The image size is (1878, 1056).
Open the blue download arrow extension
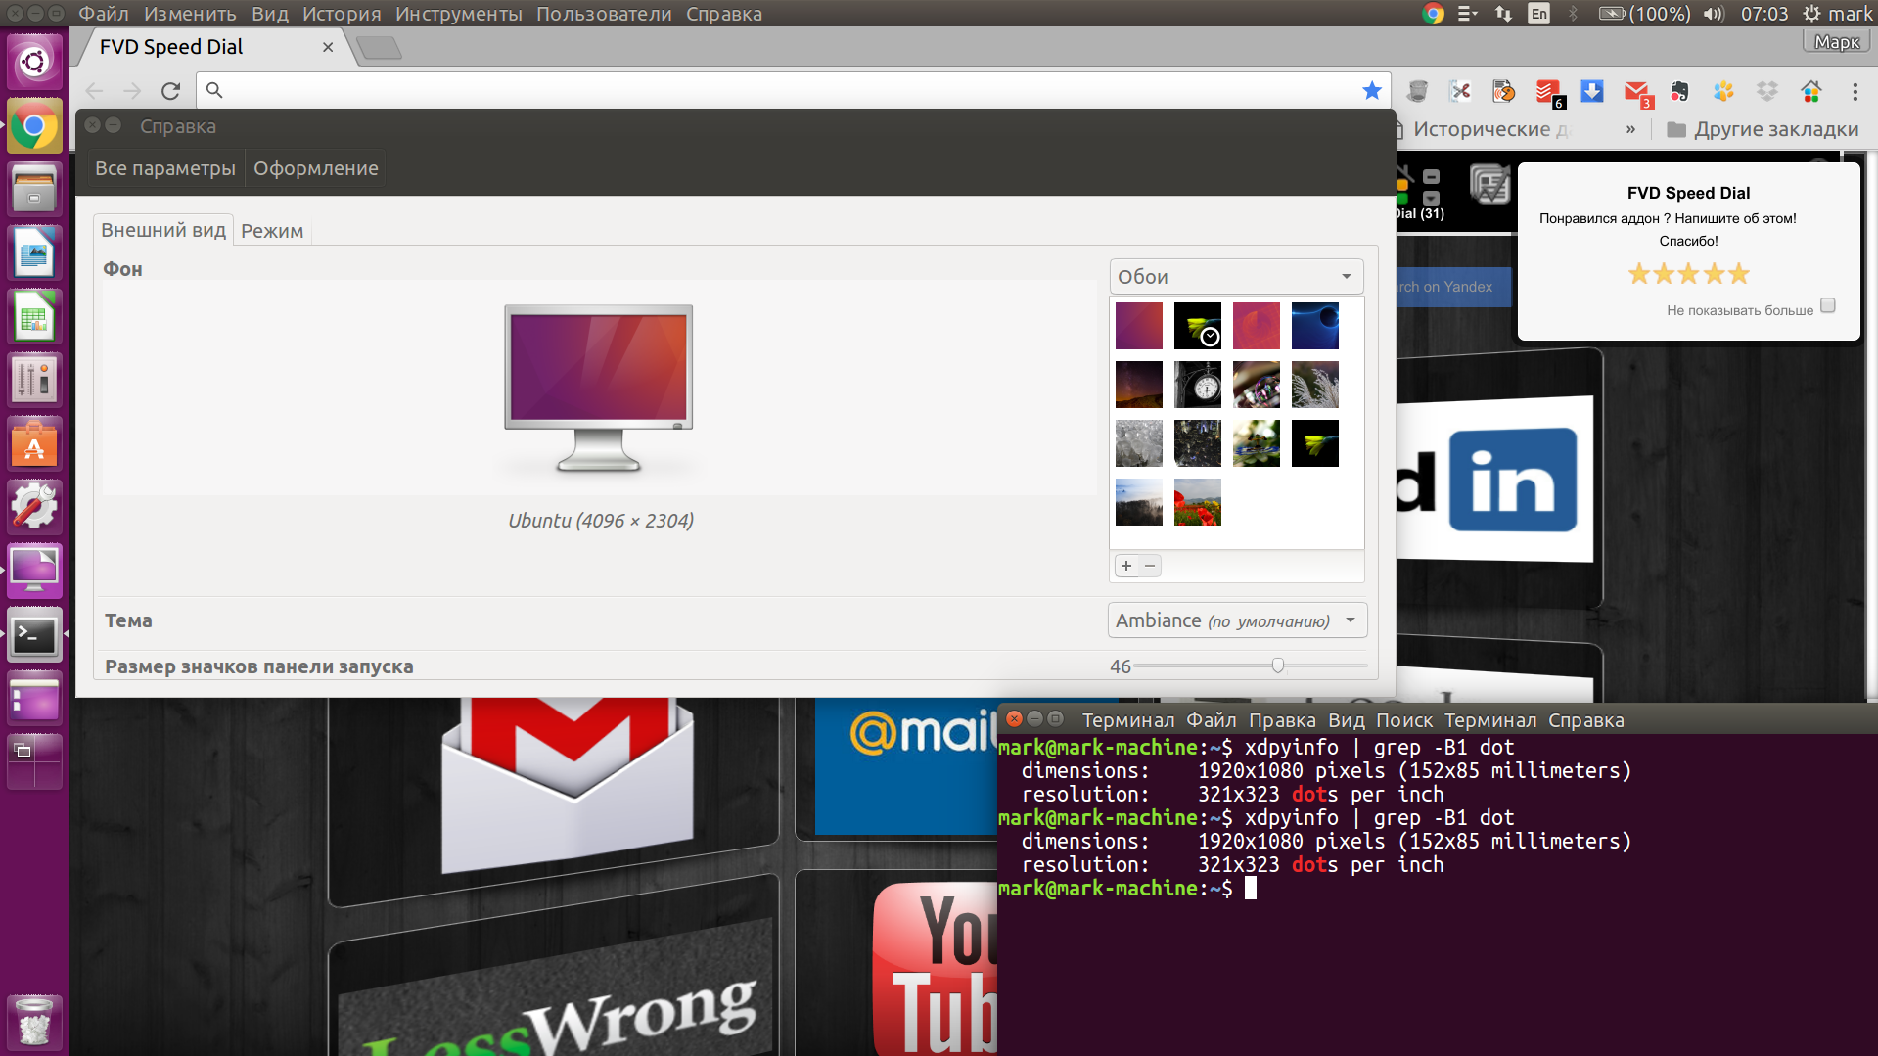[1592, 91]
